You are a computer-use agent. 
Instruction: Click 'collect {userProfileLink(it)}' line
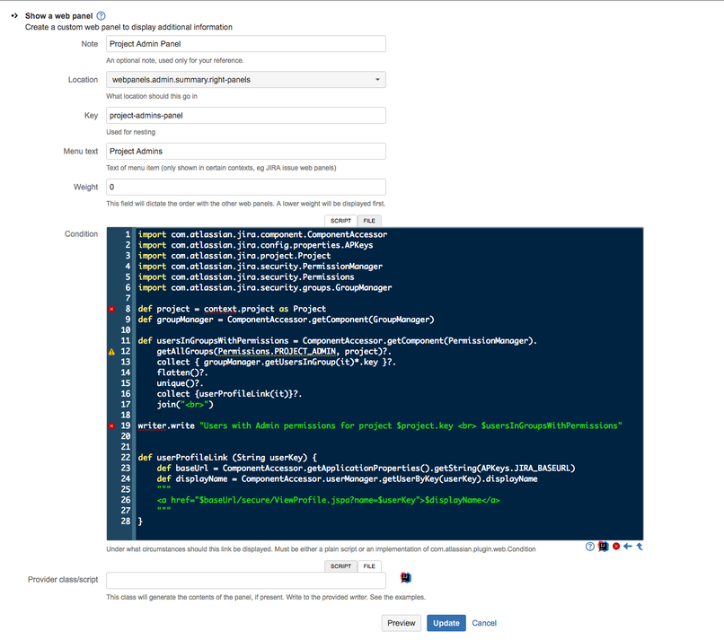[229, 393]
